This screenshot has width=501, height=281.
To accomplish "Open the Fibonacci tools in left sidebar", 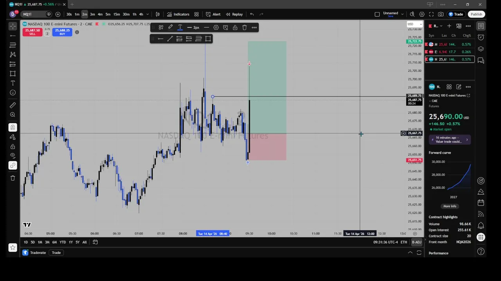I will tap(13, 45).
